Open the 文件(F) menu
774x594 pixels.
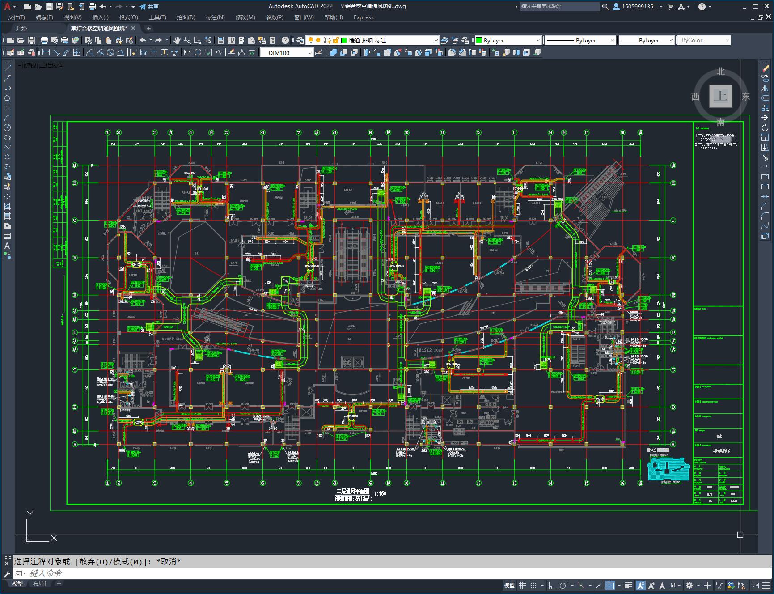tap(17, 17)
